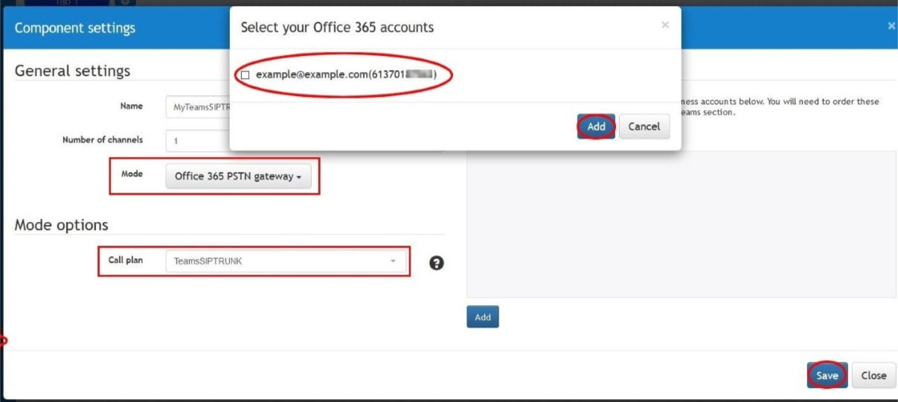Close the Component settings panel via X
This screenshot has width=898, height=402.
[891, 26]
